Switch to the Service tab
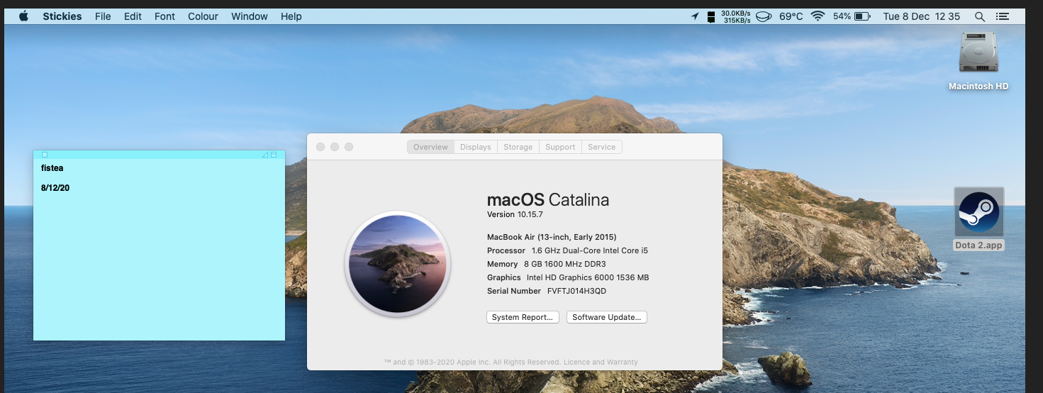This screenshot has height=393, width=1043. (602, 147)
